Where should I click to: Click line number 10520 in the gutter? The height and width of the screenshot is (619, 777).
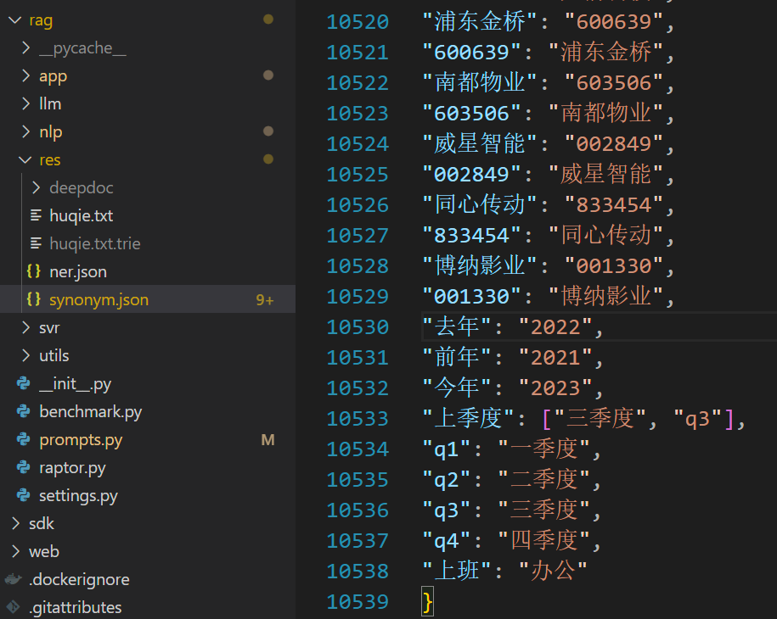coord(358,22)
